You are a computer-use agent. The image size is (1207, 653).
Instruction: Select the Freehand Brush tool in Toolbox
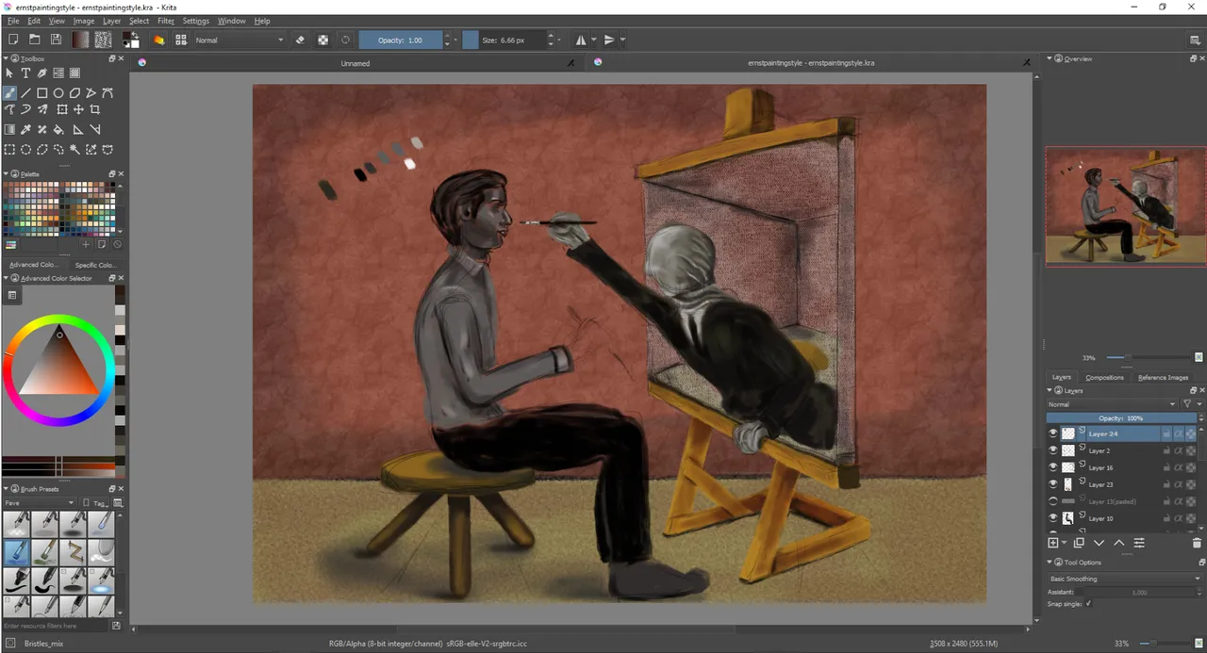(10, 93)
